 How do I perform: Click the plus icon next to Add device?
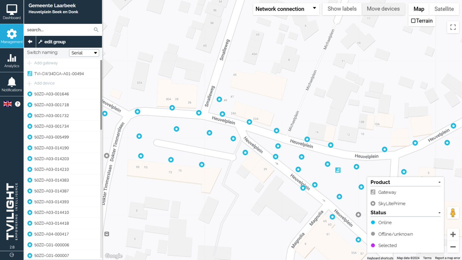tap(30, 83)
